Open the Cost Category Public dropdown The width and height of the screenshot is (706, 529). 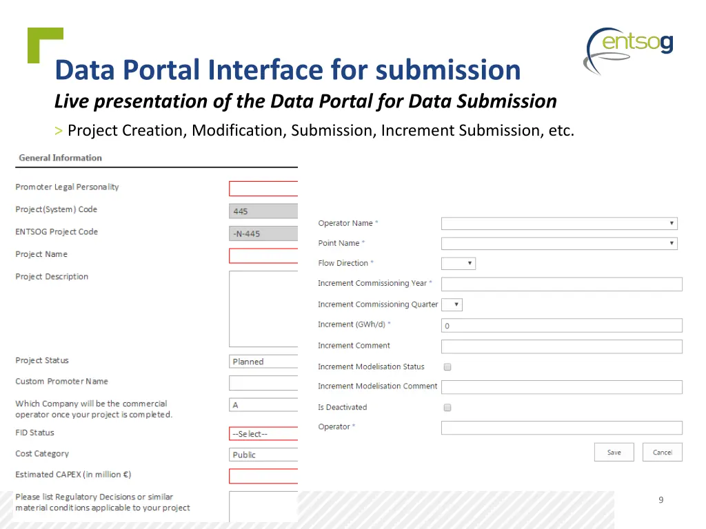(x=263, y=455)
